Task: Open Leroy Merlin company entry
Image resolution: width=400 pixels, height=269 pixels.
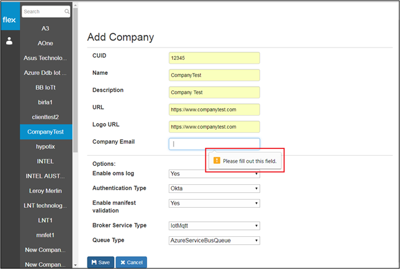Action: click(x=46, y=191)
